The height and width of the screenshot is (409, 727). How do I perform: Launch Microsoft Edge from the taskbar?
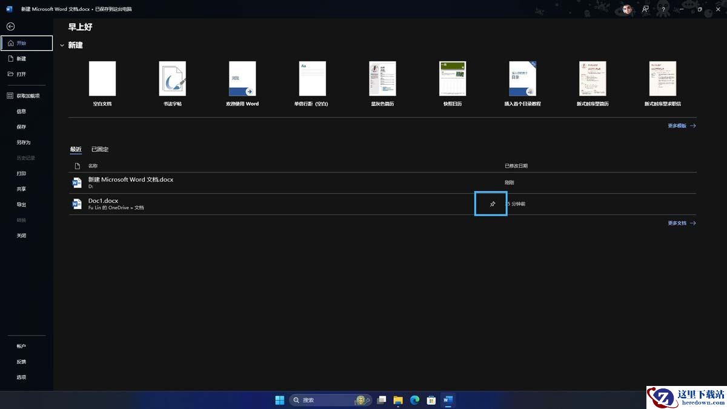(x=415, y=400)
